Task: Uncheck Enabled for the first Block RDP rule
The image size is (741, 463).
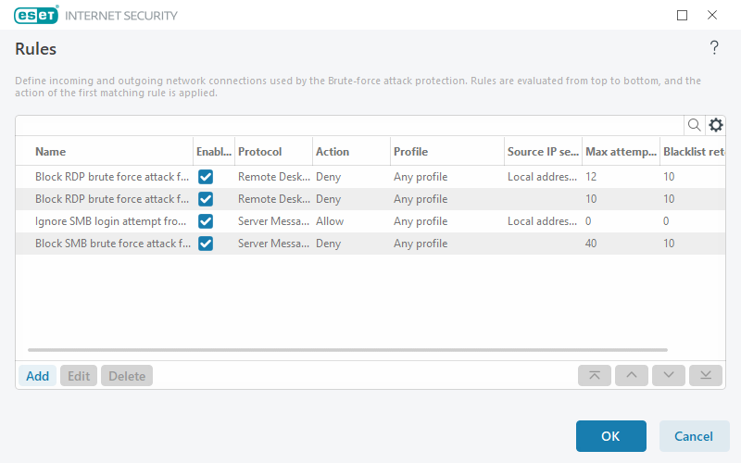Action: 206,177
